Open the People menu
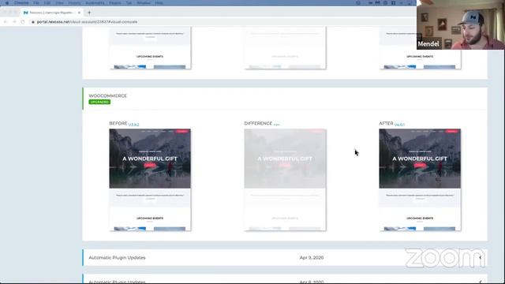 [x=115, y=3]
